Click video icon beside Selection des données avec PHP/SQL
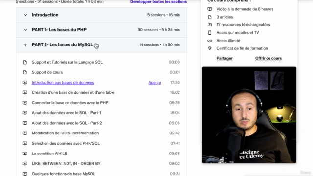This screenshot has width=313, height=176. click(x=25, y=143)
